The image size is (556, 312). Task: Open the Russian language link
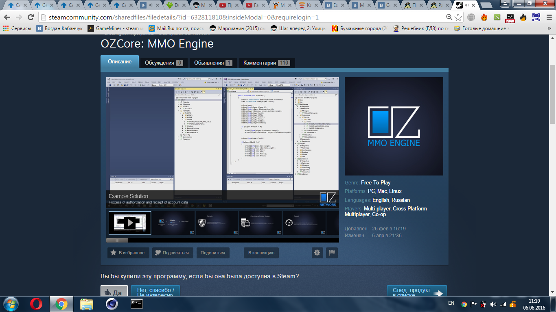[x=401, y=200]
